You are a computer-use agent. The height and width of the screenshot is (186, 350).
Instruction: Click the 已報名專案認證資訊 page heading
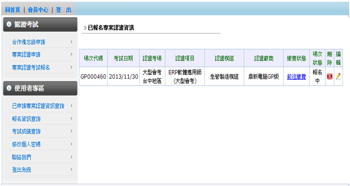pyautogui.click(x=111, y=28)
